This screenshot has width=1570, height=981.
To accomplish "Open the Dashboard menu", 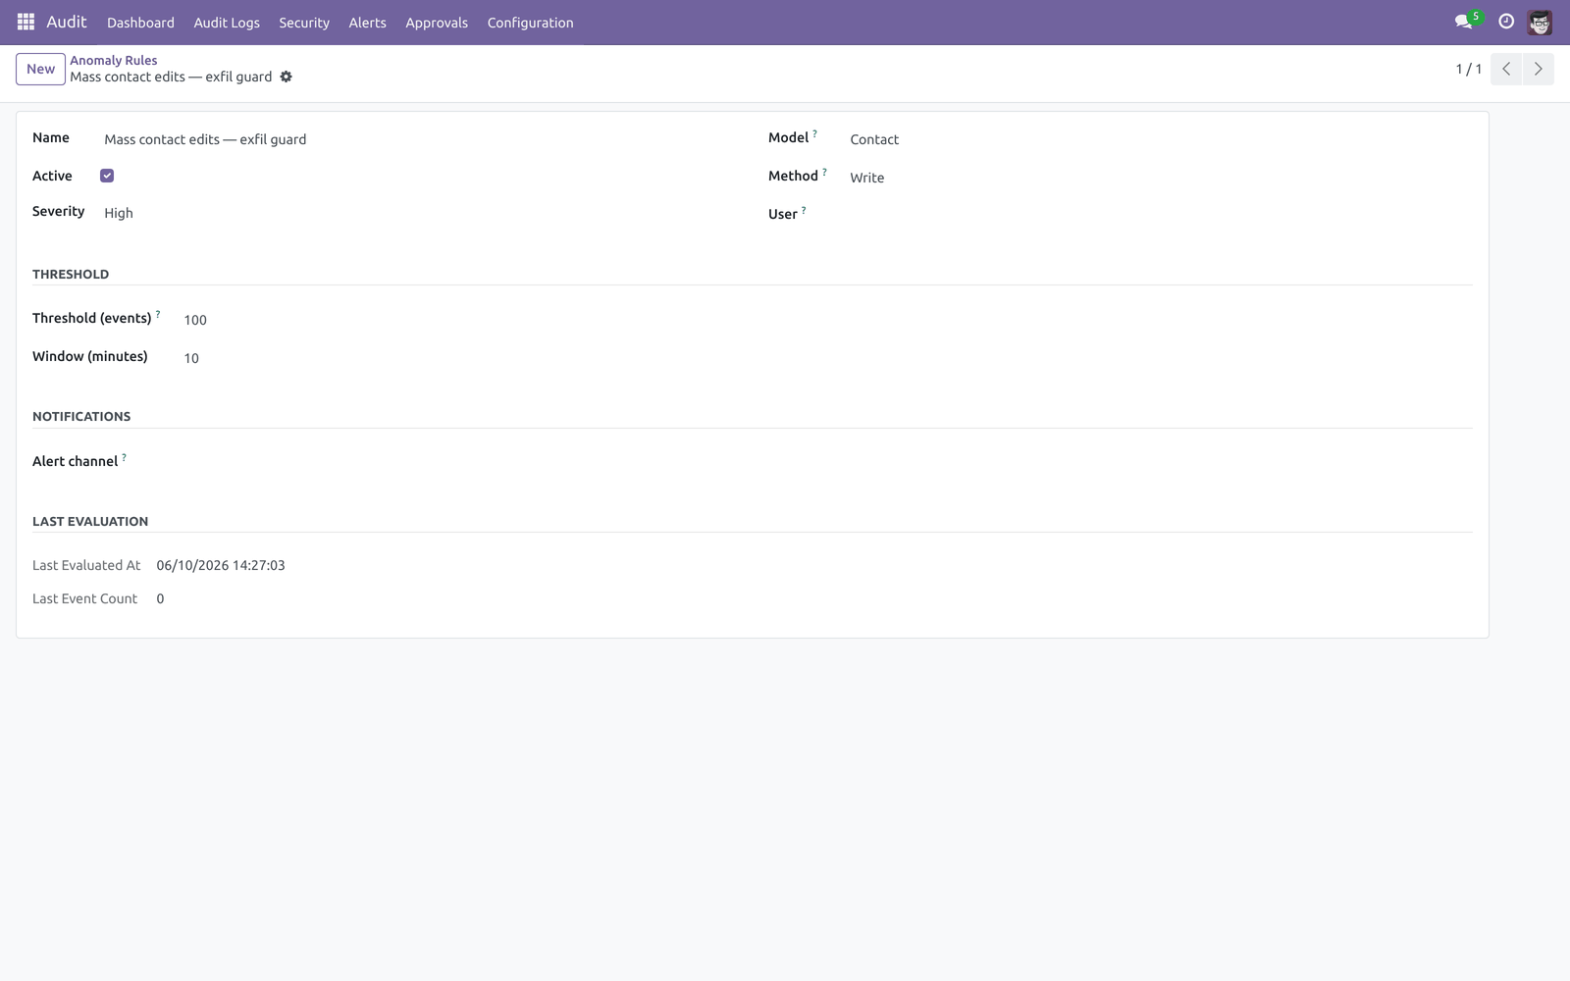I will tap(140, 23).
